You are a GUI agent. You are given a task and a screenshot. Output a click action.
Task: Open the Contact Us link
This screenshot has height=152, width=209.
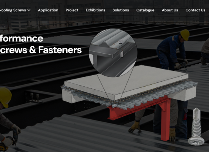click(x=195, y=10)
